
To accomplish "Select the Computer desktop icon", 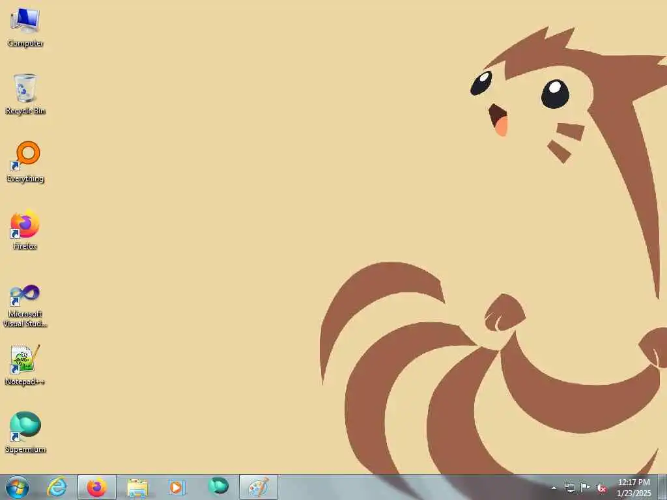I will pyautogui.click(x=25, y=27).
